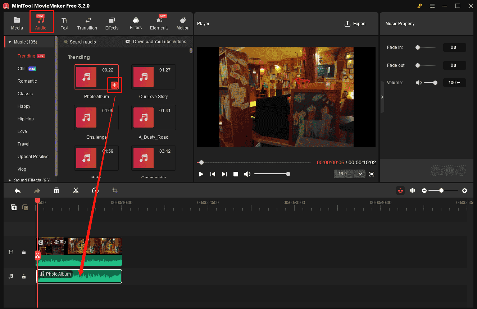Expand the Sound Effects category
This screenshot has width=477, height=309.
click(10, 180)
